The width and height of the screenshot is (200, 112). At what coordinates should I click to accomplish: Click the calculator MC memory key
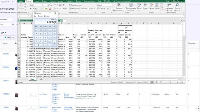(x=36, y=26)
